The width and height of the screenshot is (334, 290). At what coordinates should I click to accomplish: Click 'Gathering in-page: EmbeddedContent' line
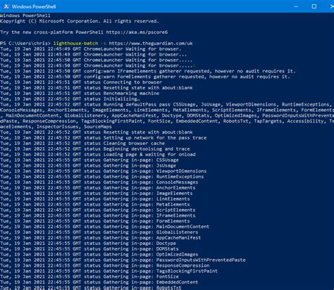click(99, 282)
